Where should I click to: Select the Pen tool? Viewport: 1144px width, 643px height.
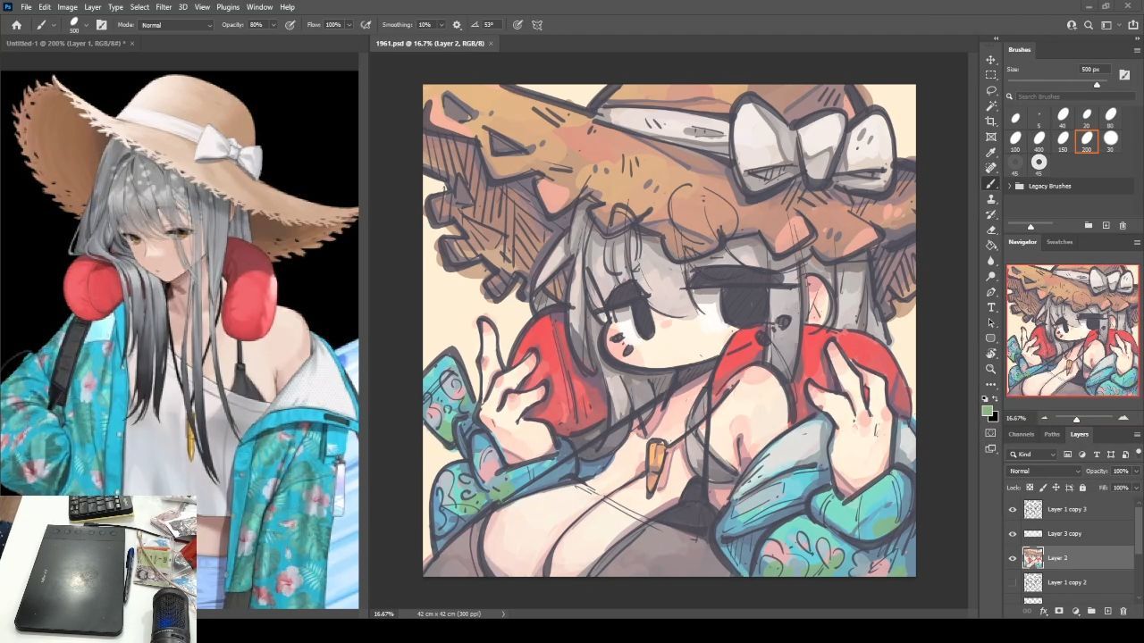point(990,292)
